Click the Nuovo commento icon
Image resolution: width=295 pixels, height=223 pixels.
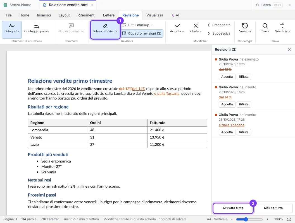click(x=71, y=26)
